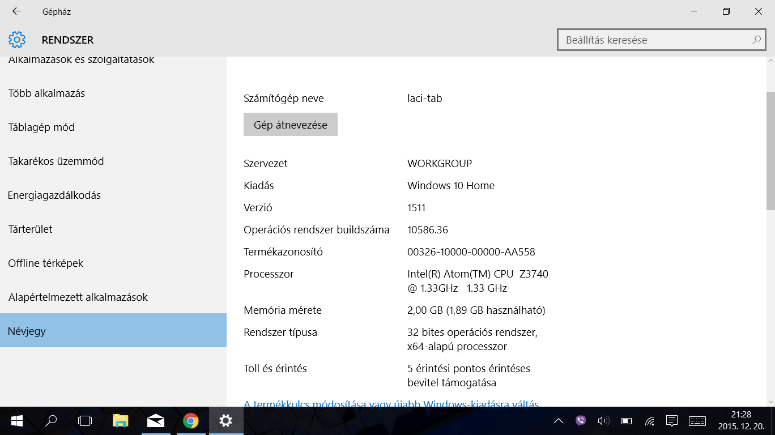Open Task View on the taskbar
This screenshot has width=775, height=435.
pos(85,421)
